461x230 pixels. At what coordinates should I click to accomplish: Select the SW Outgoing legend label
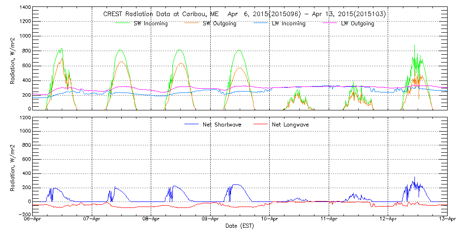219,23
